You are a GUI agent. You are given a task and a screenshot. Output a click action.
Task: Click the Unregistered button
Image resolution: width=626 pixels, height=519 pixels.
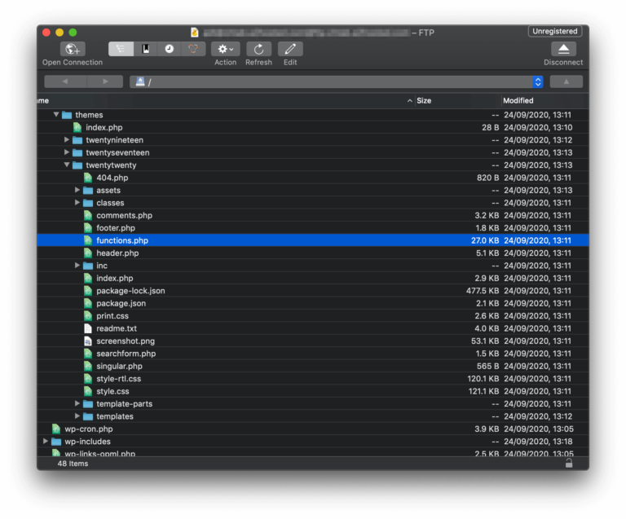[x=554, y=31]
